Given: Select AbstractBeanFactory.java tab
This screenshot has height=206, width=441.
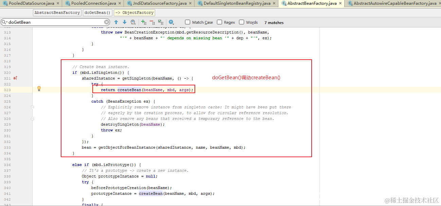Looking at the screenshot, I should tap(312, 3).
